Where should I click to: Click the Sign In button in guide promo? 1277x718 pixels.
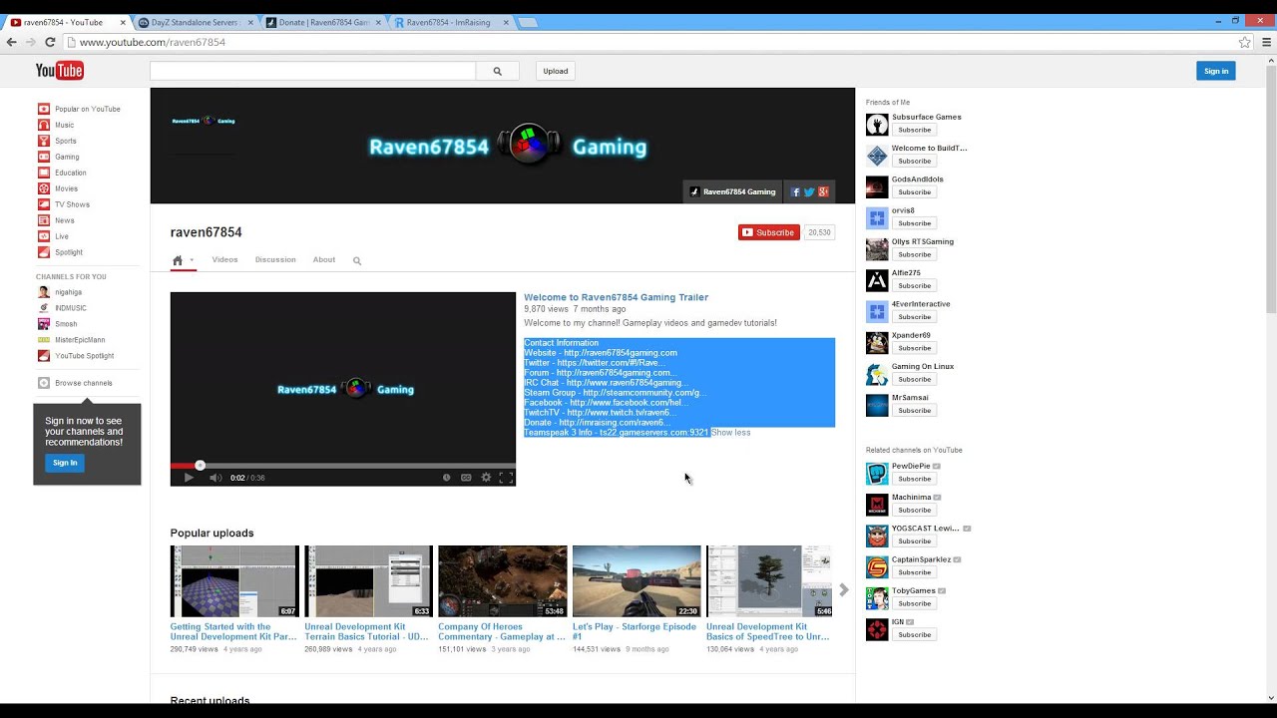click(x=65, y=463)
